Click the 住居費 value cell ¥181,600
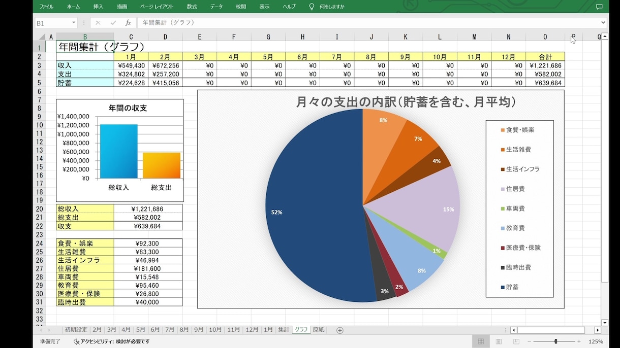Viewport: 620px width, 348px height. (x=148, y=268)
